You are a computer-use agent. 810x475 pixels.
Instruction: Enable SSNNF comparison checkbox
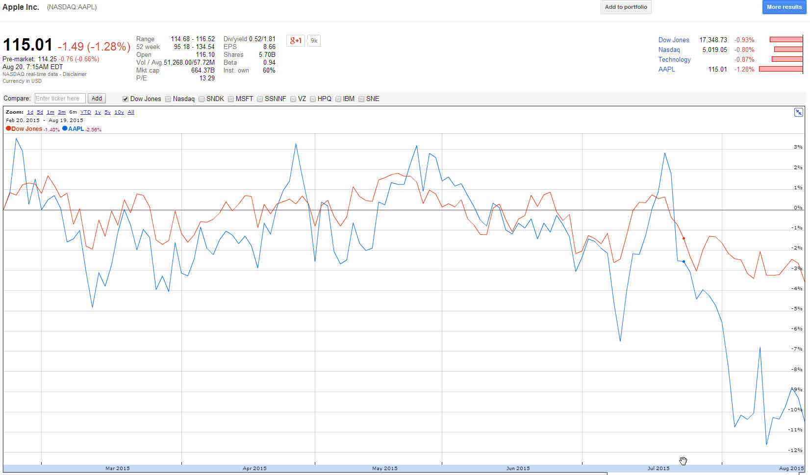[260, 99]
